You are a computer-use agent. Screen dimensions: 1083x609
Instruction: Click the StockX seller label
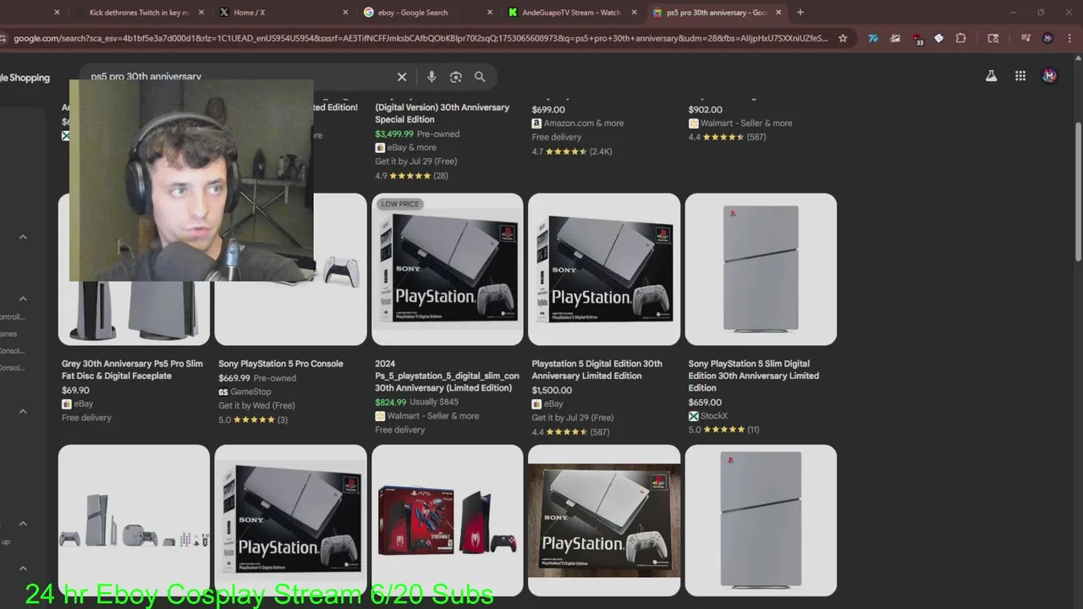pos(714,416)
